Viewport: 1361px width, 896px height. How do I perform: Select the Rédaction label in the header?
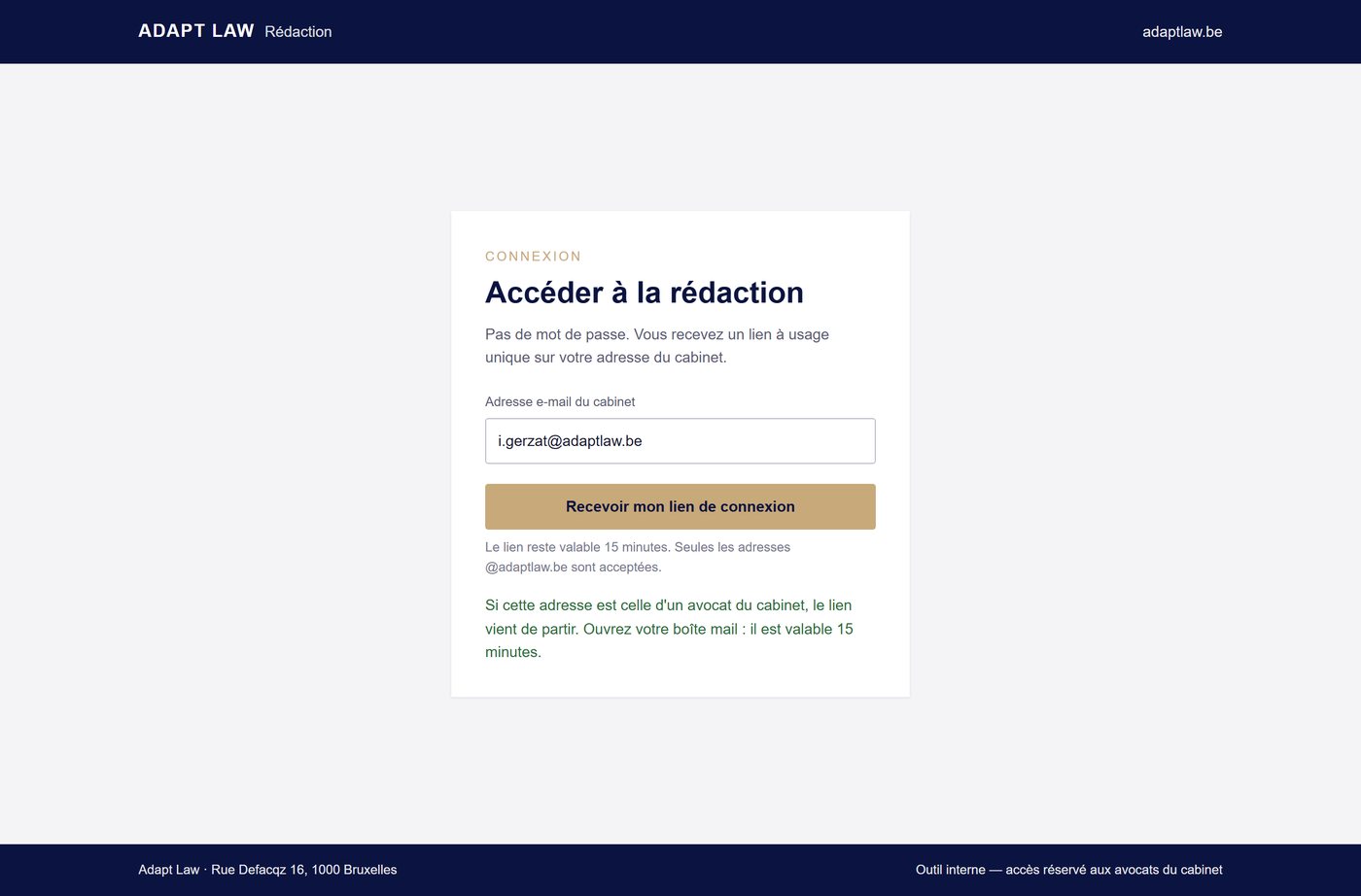pyautogui.click(x=298, y=32)
